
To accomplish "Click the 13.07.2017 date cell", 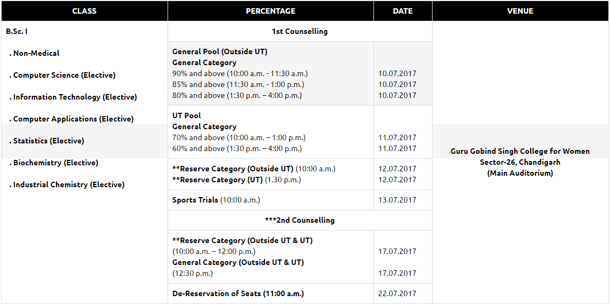I will tap(397, 200).
